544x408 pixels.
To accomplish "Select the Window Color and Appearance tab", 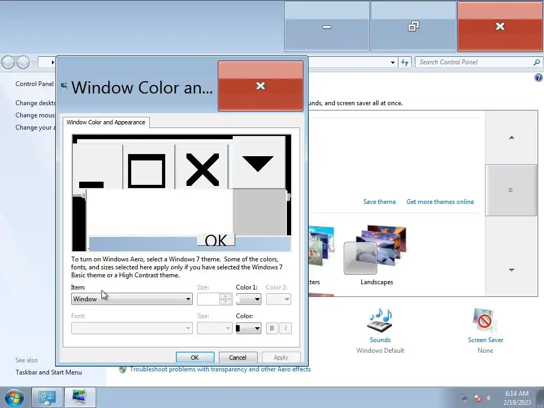I will pos(106,122).
